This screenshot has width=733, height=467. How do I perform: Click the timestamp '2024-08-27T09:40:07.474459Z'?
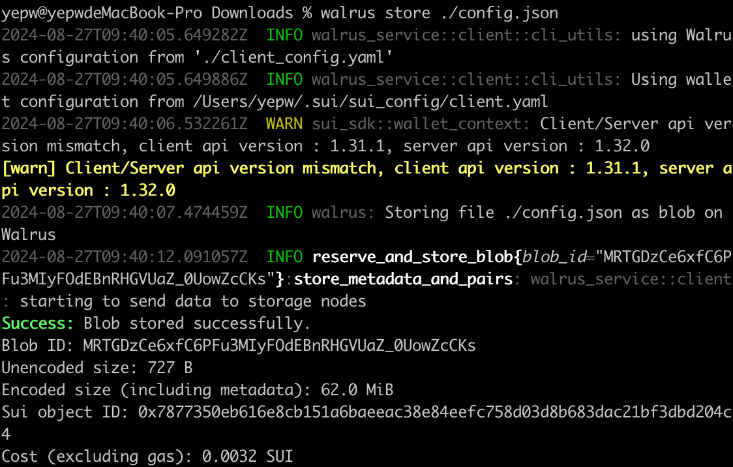[x=125, y=213]
